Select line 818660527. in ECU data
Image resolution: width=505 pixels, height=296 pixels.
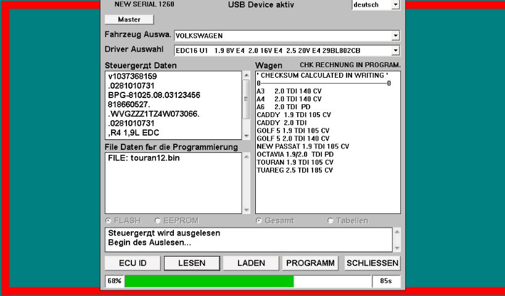coord(129,105)
